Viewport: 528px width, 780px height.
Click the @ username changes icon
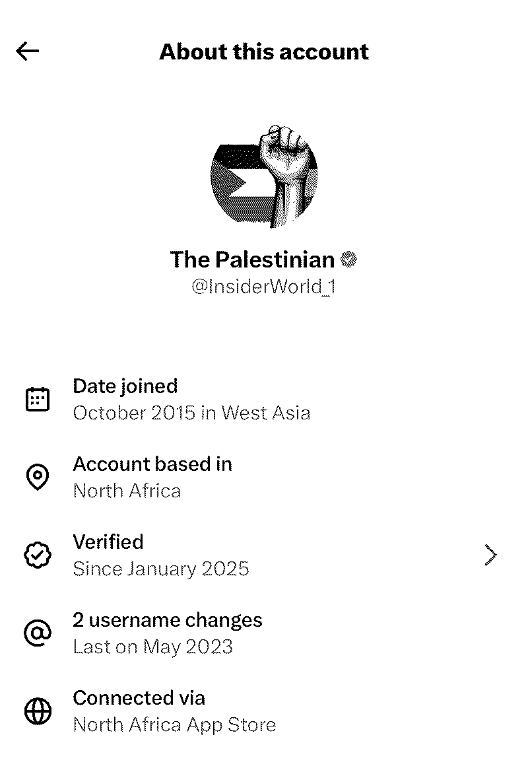coord(37,633)
